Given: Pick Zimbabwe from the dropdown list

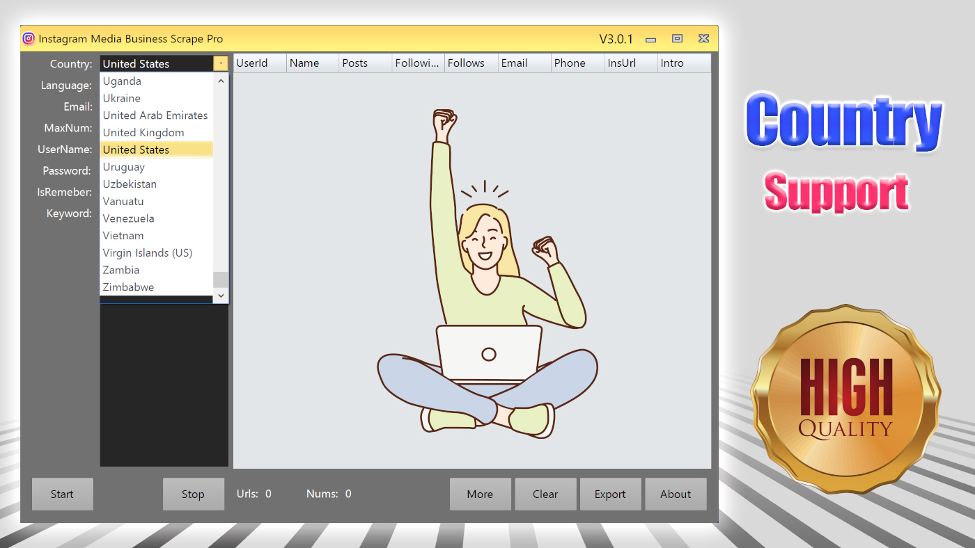Looking at the screenshot, I should pos(129,287).
